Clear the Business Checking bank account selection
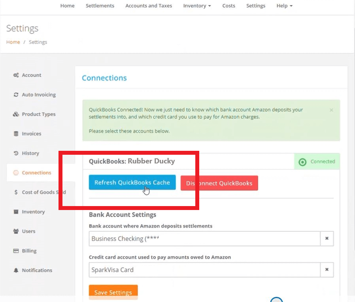 coord(327,238)
